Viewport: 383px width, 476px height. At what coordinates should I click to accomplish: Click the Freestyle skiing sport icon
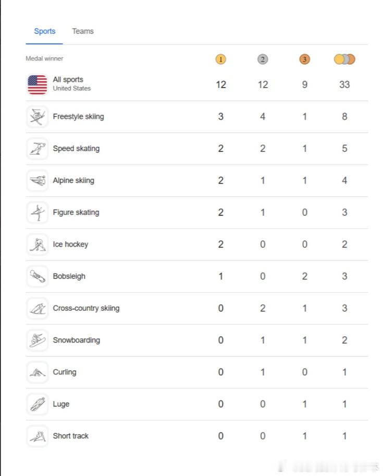(38, 117)
